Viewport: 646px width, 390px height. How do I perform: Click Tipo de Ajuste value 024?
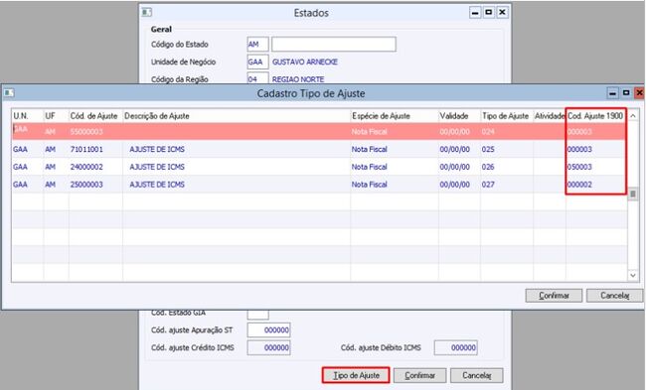click(x=488, y=132)
